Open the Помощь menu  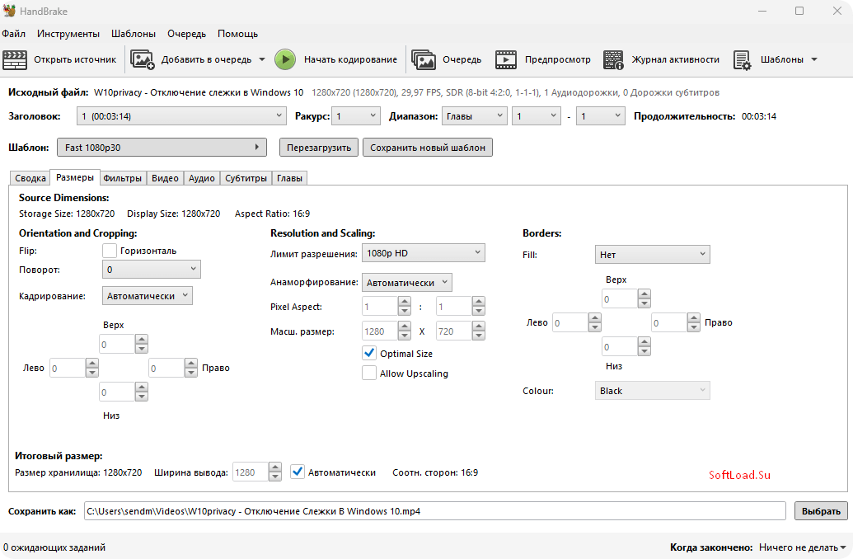pos(237,34)
